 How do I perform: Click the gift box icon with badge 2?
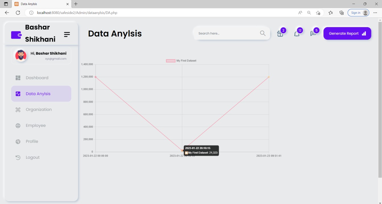click(x=280, y=34)
